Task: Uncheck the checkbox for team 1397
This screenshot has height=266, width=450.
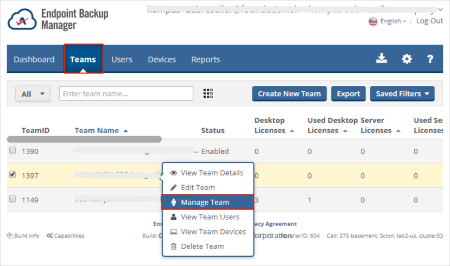Action: [12, 175]
